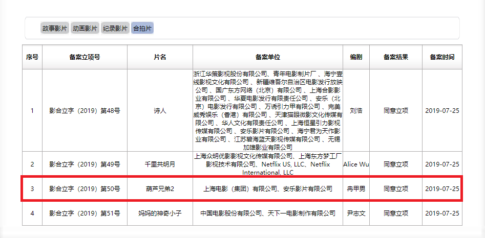Screen dimensions: 485x238
Task: Click serial number 2
Action: coord(32,164)
